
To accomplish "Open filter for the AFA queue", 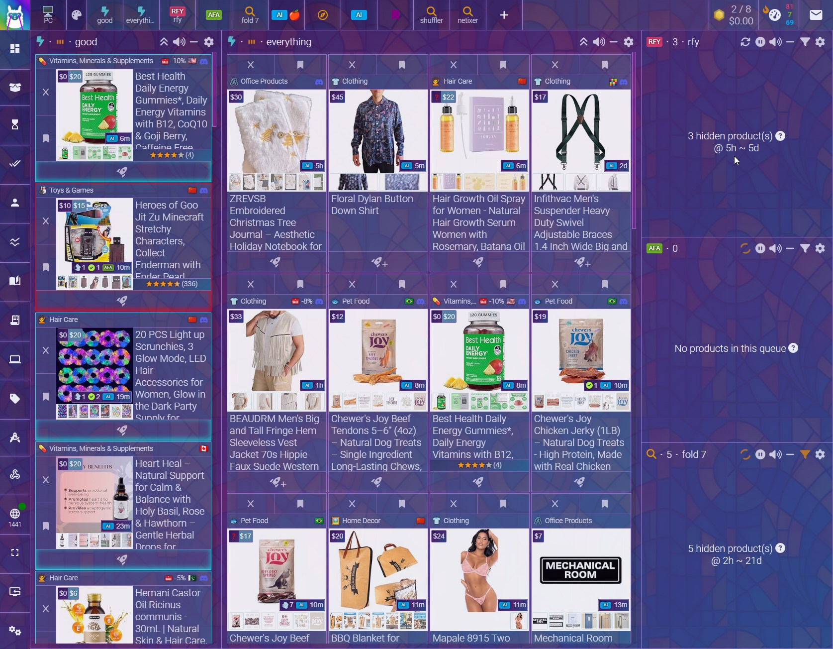I will (805, 248).
